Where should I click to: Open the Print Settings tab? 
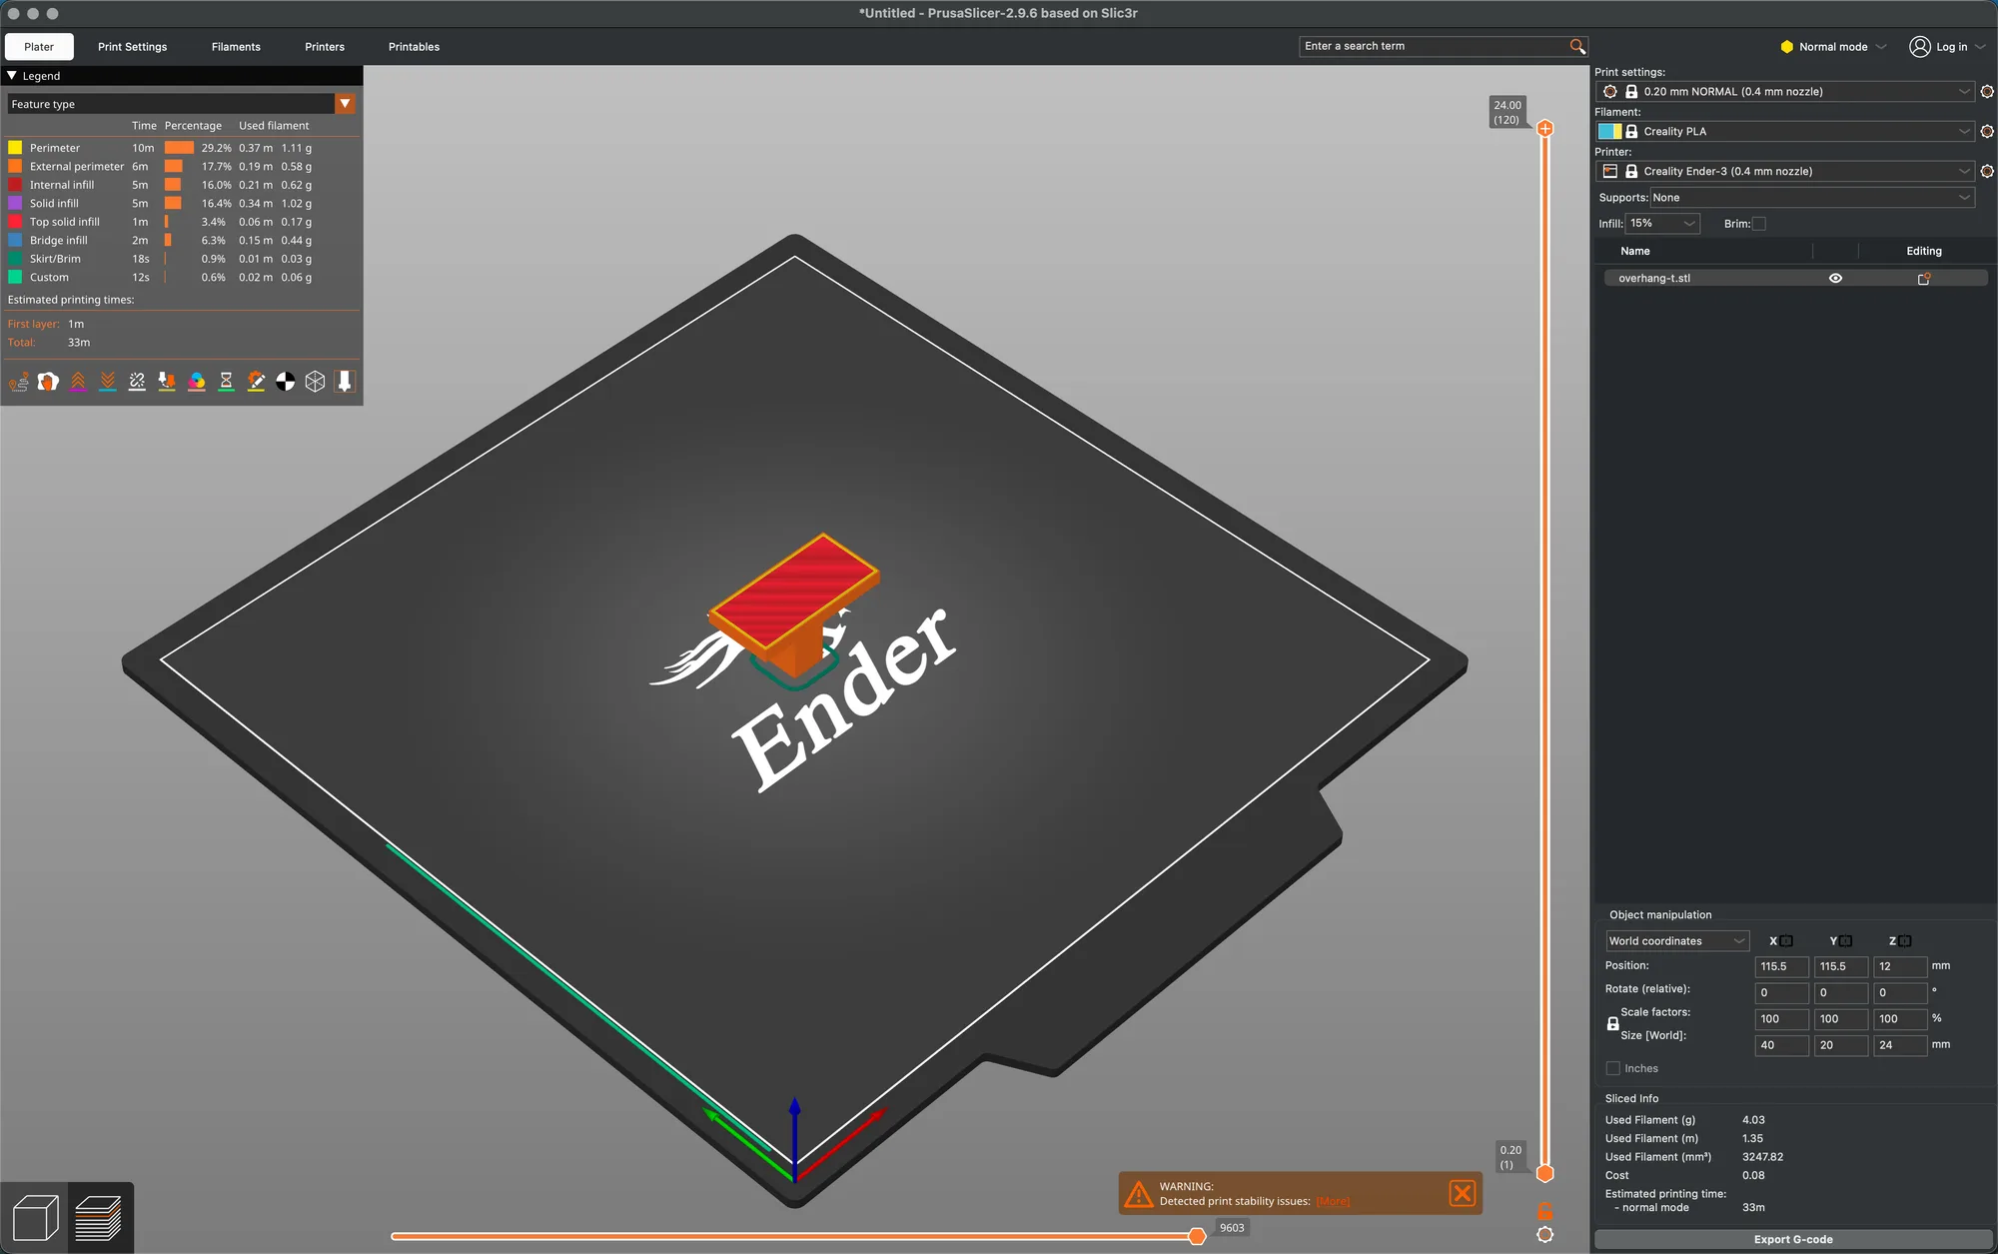pos(132,47)
